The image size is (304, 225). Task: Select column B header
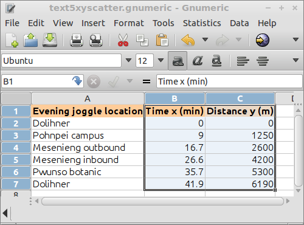click(x=174, y=99)
